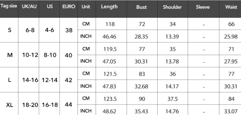Click the Tag size column header
The height and width of the screenshot is (115, 241).
pos(9,6)
